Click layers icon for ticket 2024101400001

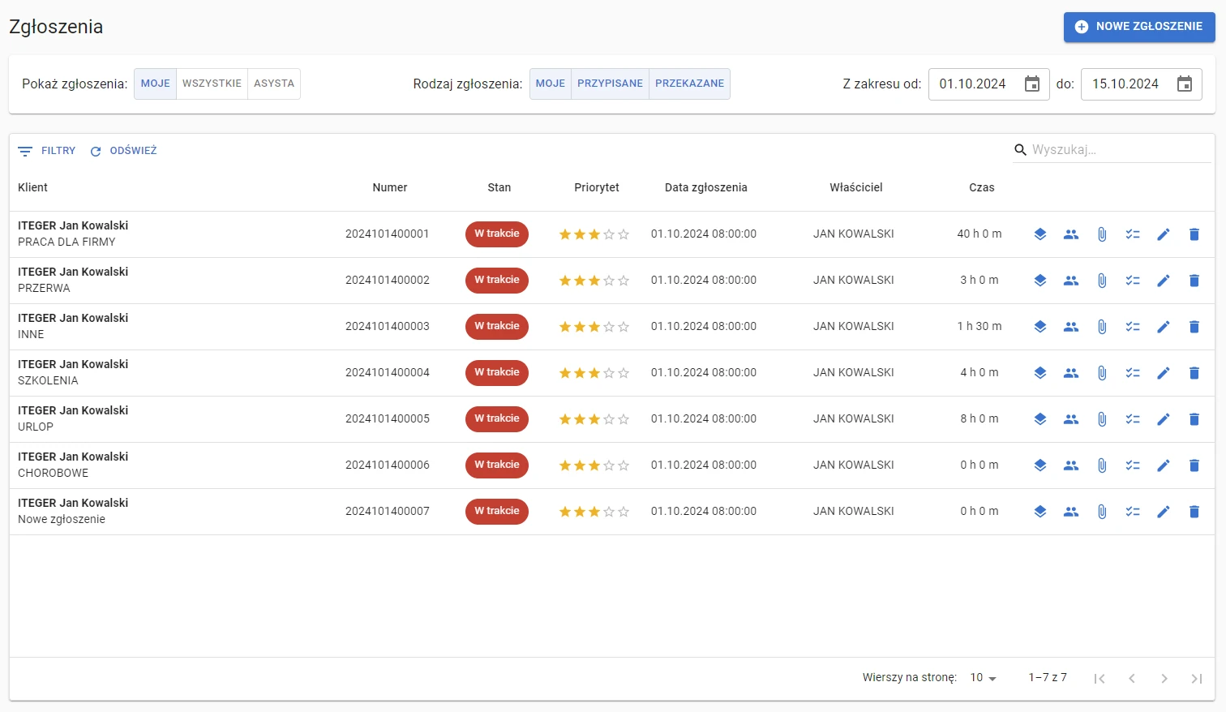coord(1040,234)
